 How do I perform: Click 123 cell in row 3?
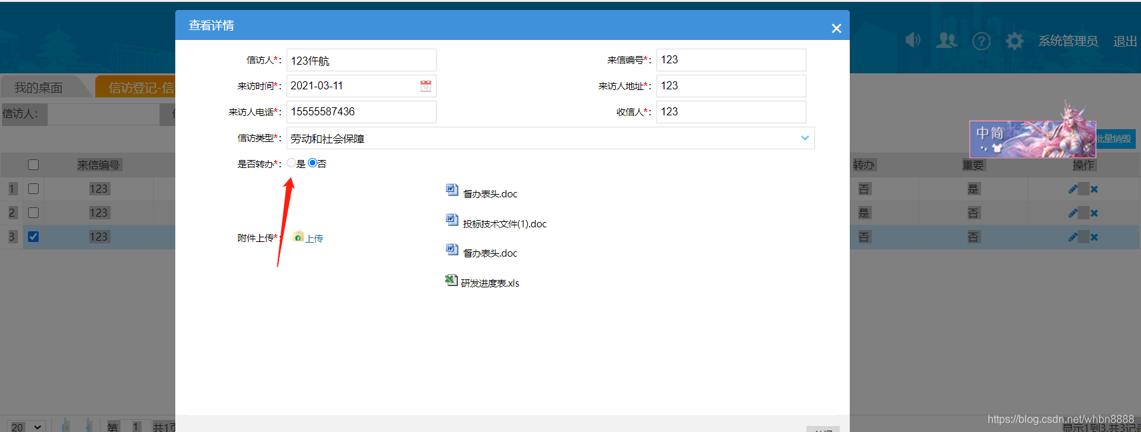coord(99,237)
